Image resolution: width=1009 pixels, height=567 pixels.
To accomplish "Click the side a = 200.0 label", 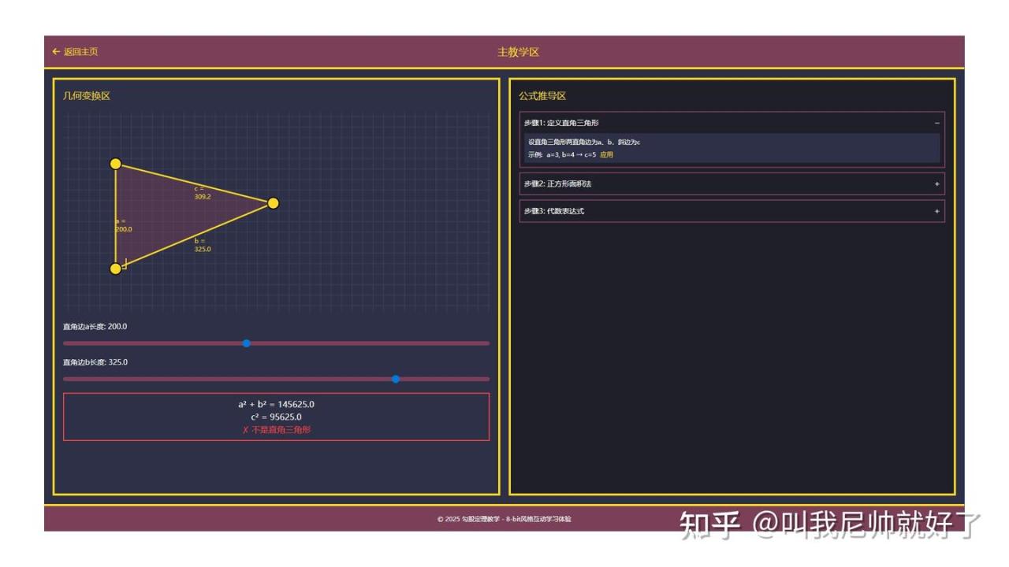I will pyautogui.click(x=123, y=225).
